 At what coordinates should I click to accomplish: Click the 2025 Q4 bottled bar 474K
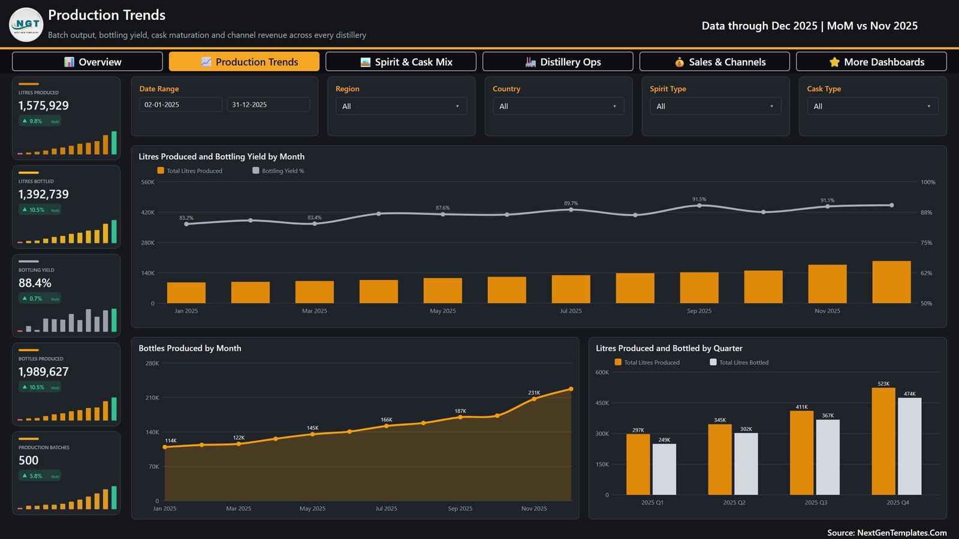point(910,446)
